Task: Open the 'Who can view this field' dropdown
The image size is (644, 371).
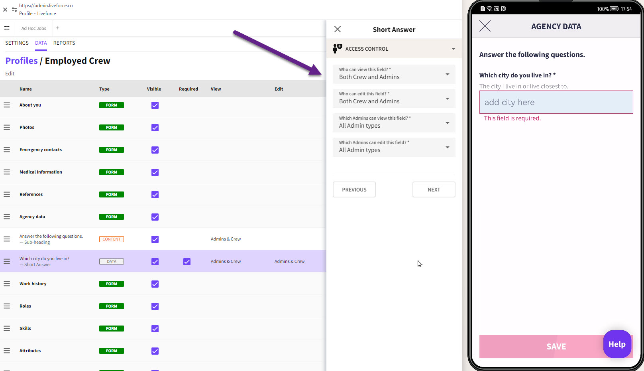Action: (x=394, y=74)
